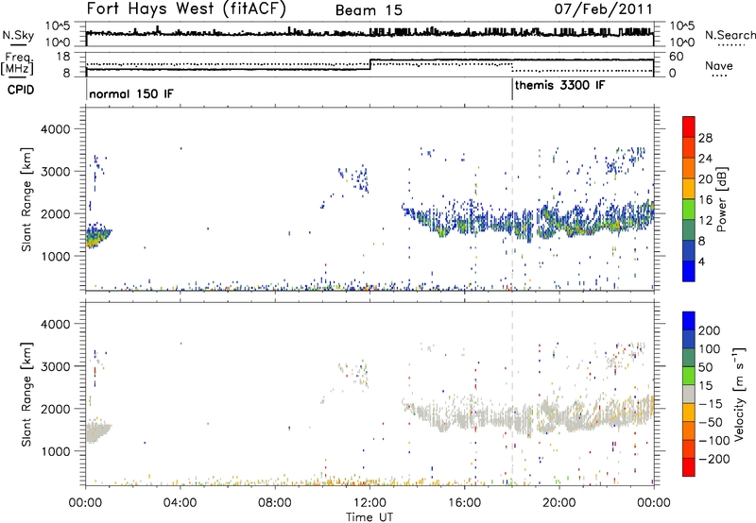Screen dimensions: 756x523
Task: Click the 'Beam 15' label
Action: [369, 10]
